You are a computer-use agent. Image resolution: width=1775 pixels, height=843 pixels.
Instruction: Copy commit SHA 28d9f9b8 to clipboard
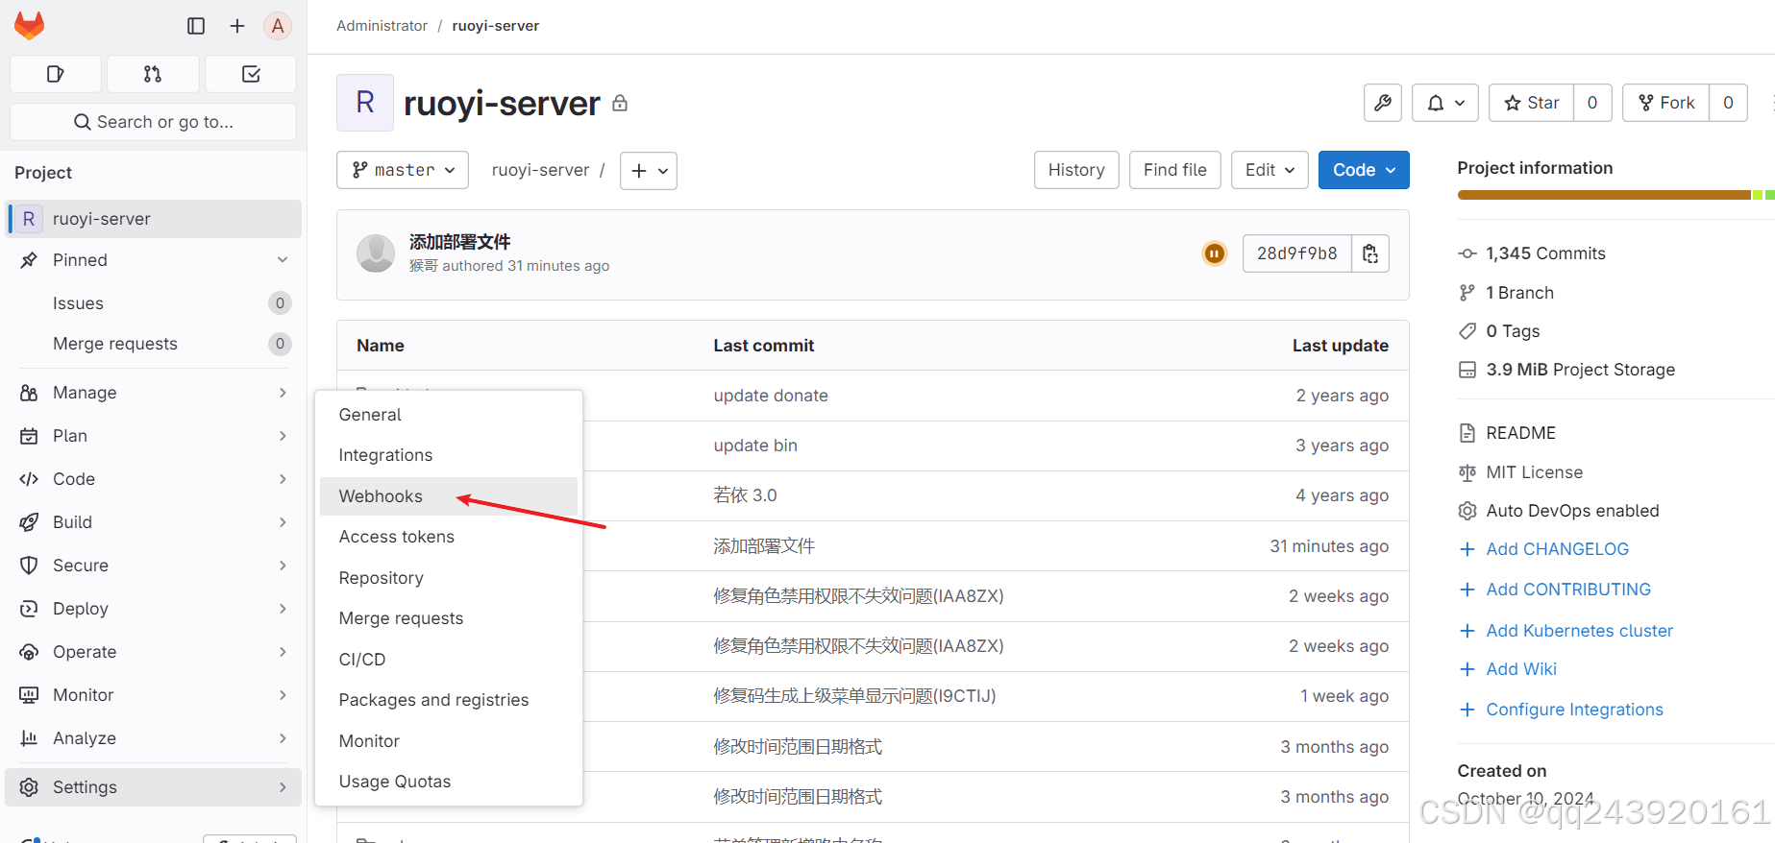(1370, 253)
